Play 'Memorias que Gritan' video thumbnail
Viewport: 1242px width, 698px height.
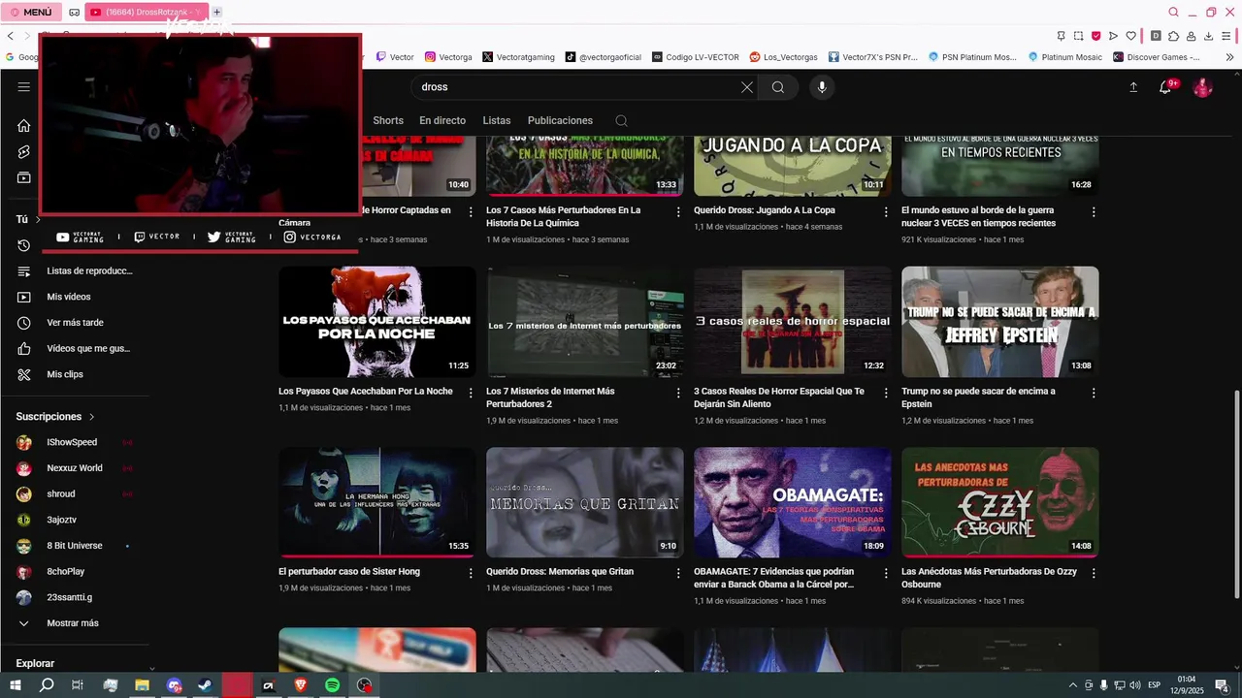pos(585,502)
